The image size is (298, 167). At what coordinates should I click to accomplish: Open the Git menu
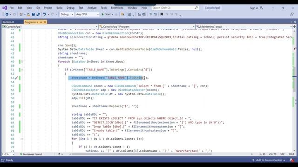(38, 8)
